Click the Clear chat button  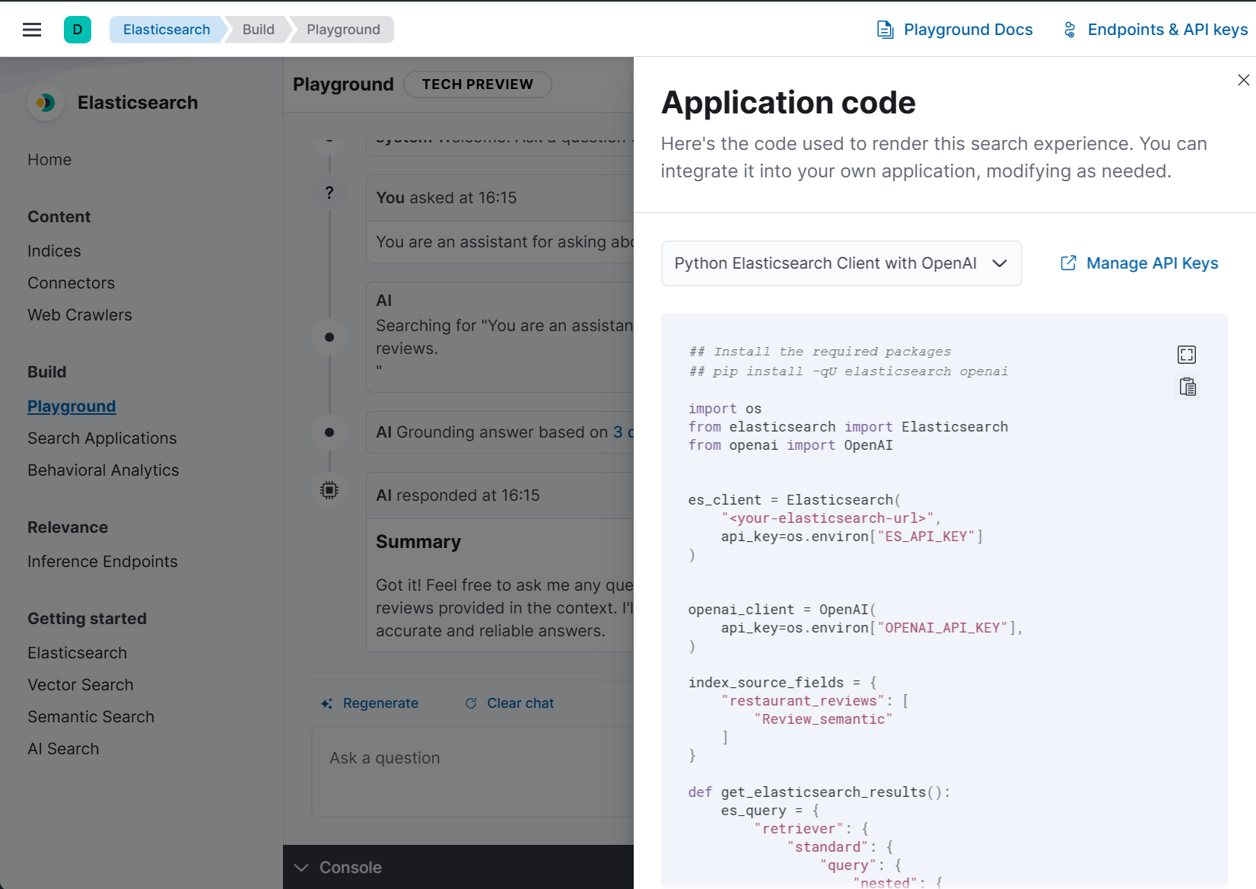(510, 703)
